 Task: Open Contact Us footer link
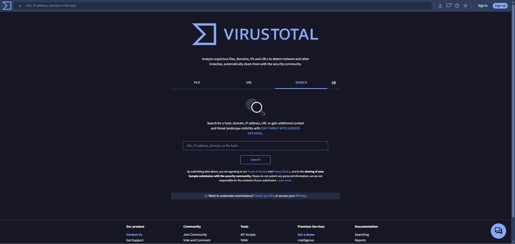pyautogui.click(x=134, y=235)
